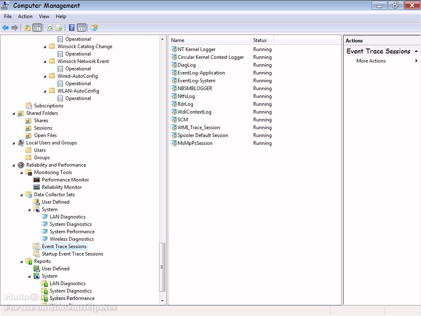The image size is (421, 316).
Task: Collapse the Local Users and Groups node
Action: point(14,143)
